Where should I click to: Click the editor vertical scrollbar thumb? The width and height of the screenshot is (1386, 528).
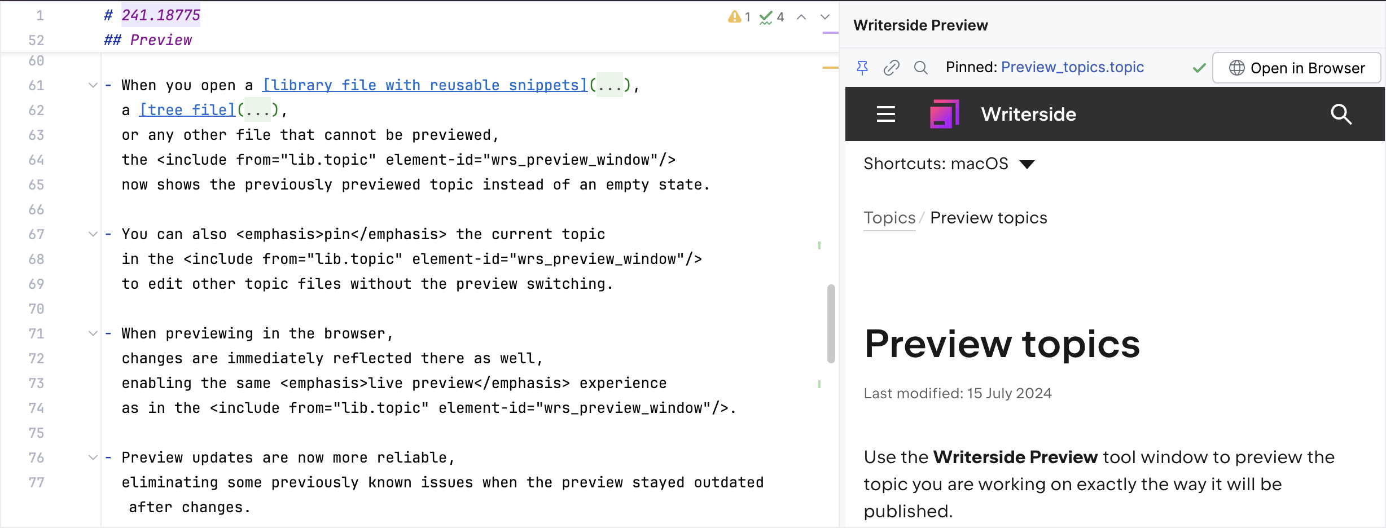click(x=831, y=324)
